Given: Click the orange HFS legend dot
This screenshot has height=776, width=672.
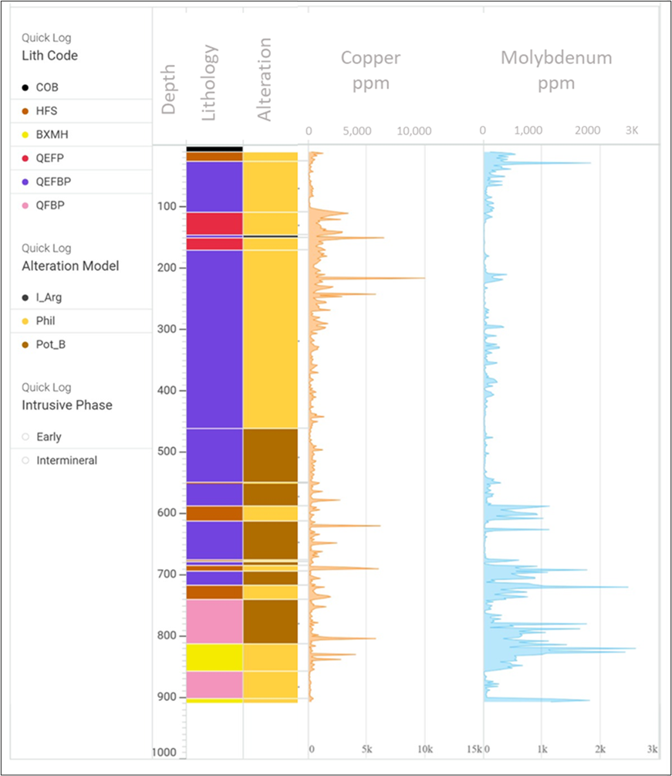Looking at the screenshot, I should pyautogui.click(x=26, y=111).
